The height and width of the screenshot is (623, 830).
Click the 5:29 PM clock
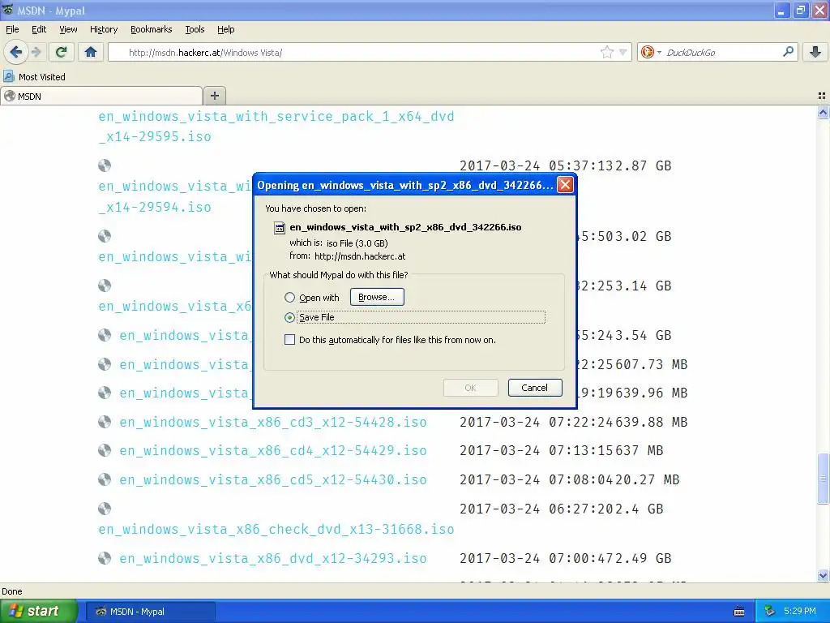(x=800, y=611)
